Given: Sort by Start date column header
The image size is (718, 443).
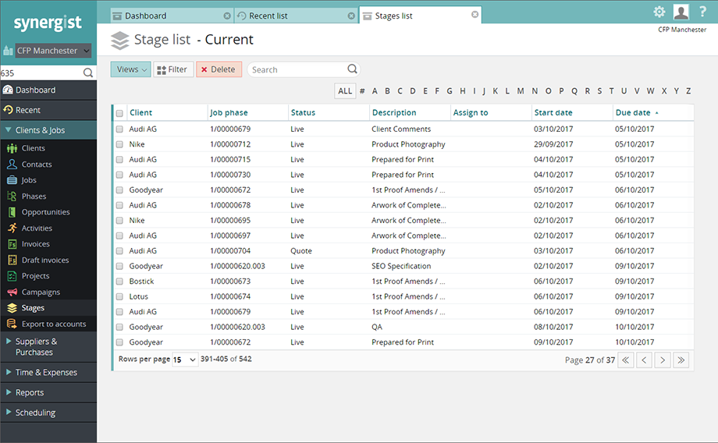Looking at the screenshot, I should pos(553,112).
